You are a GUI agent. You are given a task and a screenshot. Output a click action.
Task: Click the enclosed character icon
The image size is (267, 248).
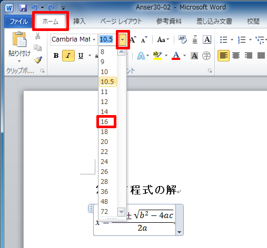pyautogui.click(x=206, y=56)
